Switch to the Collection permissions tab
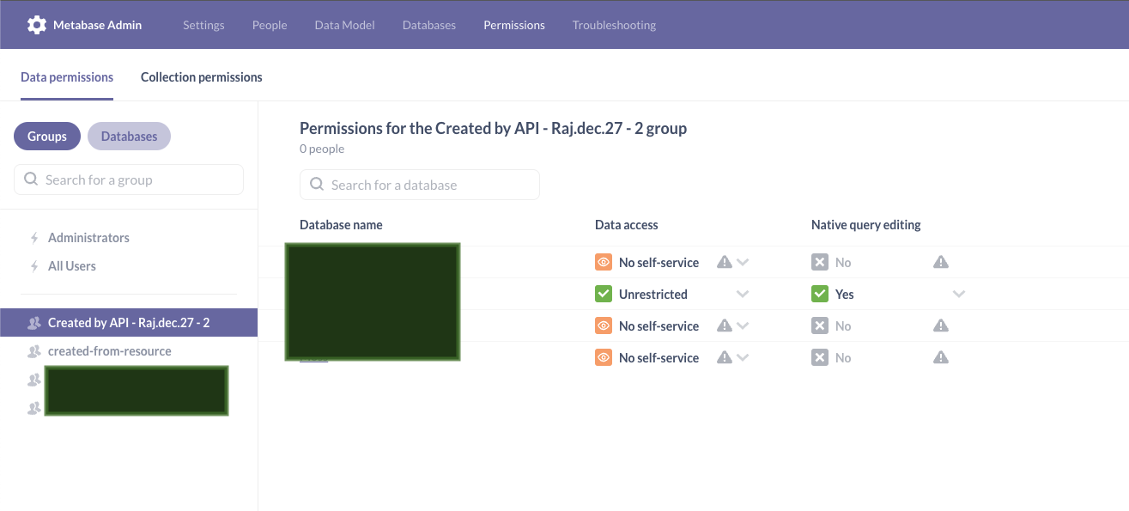The image size is (1129, 511). pyautogui.click(x=202, y=76)
